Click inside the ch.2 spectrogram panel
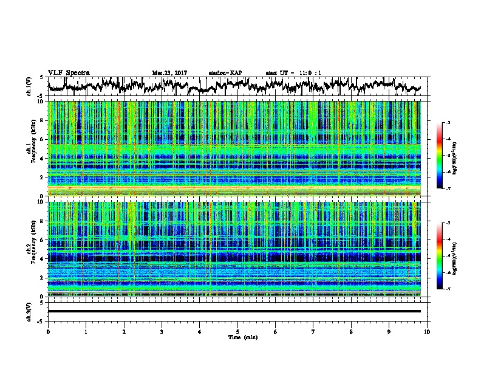This screenshot has height=372, width=481. pyautogui.click(x=234, y=249)
